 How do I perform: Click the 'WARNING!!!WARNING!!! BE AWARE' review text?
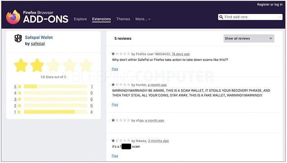pos(191,93)
